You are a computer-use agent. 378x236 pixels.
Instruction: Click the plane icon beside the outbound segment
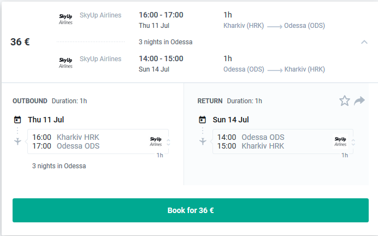point(17,141)
